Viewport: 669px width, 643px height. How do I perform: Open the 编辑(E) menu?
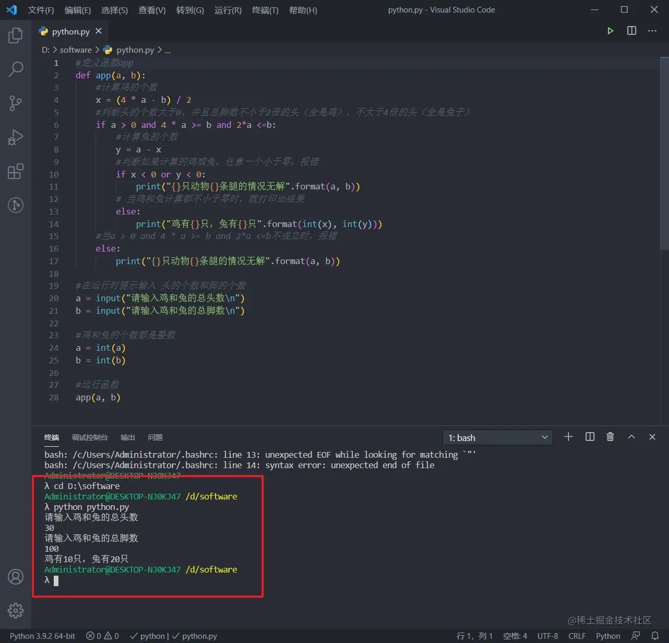coord(77,10)
